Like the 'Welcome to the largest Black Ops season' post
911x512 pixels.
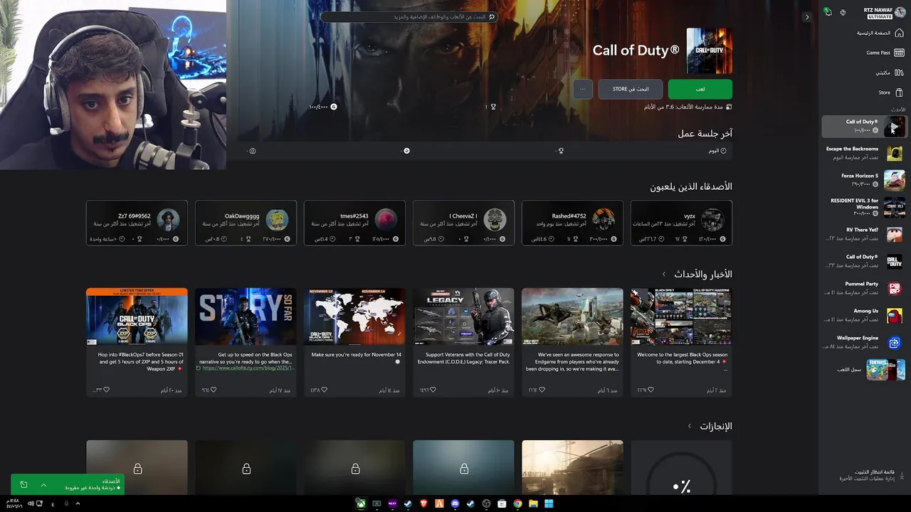click(650, 390)
